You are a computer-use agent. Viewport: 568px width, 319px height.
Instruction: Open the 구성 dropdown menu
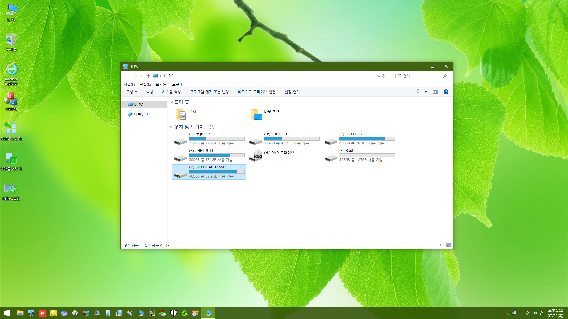tap(132, 92)
